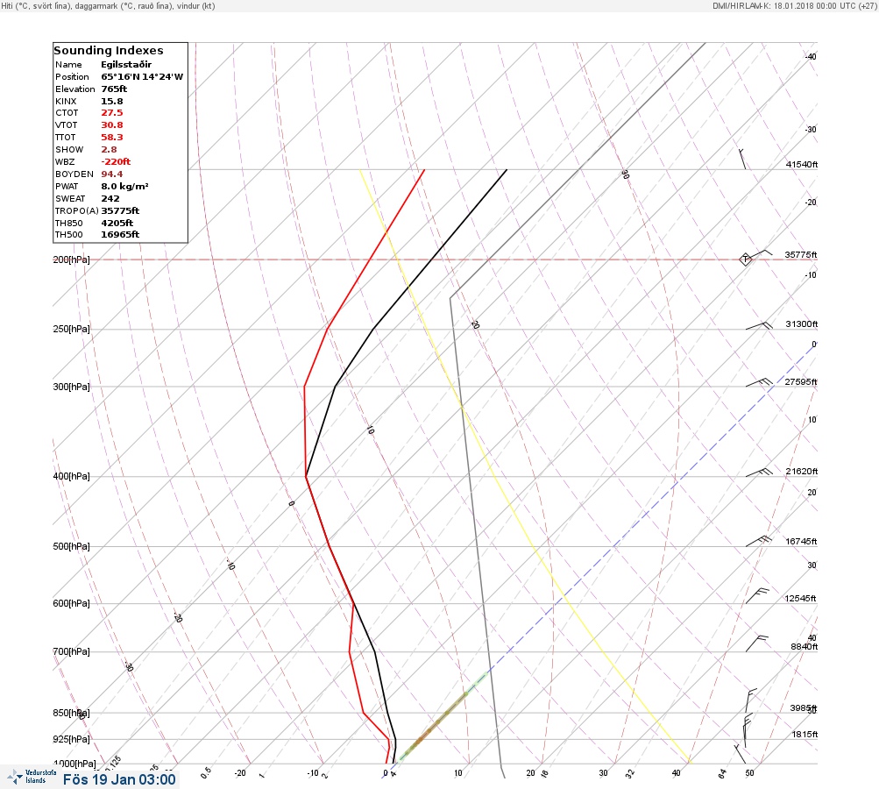Viewport: 879px width, 789px height.
Task: Click the 250[hPa] pressure label
Action: coord(71,329)
